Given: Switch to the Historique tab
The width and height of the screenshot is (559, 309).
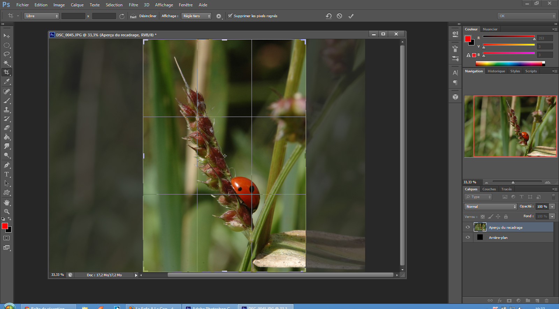Looking at the screenshot, I should [x=496, y=71].
